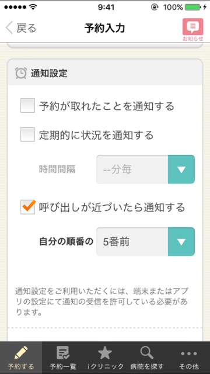Tap the battery indicator in status bar
210x374 pixels.
(193, 7)
